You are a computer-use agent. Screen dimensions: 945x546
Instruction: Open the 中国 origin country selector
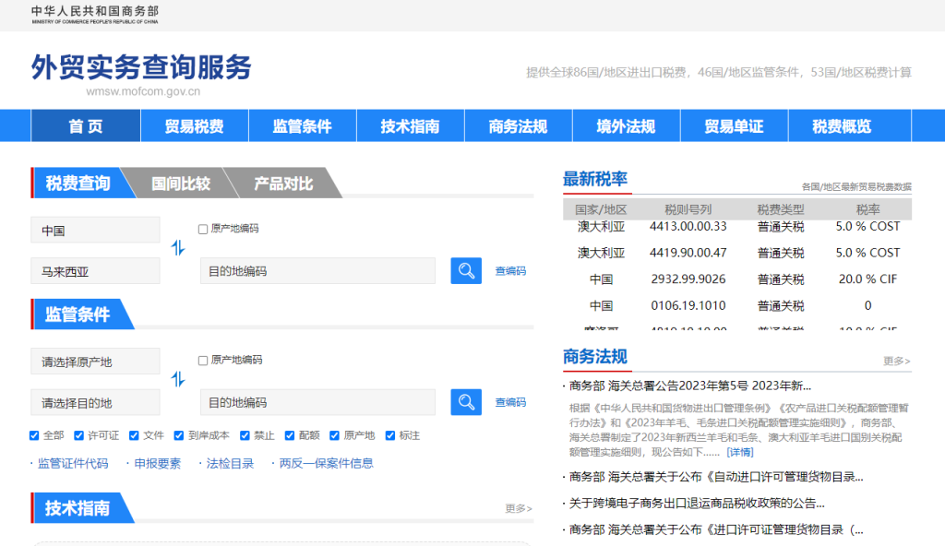95,231
